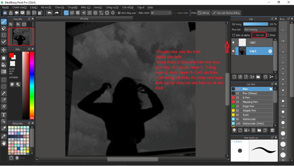Select the Bucket fill tool
Viewport: 294px width, 166px height.
(x=4, y=65)
